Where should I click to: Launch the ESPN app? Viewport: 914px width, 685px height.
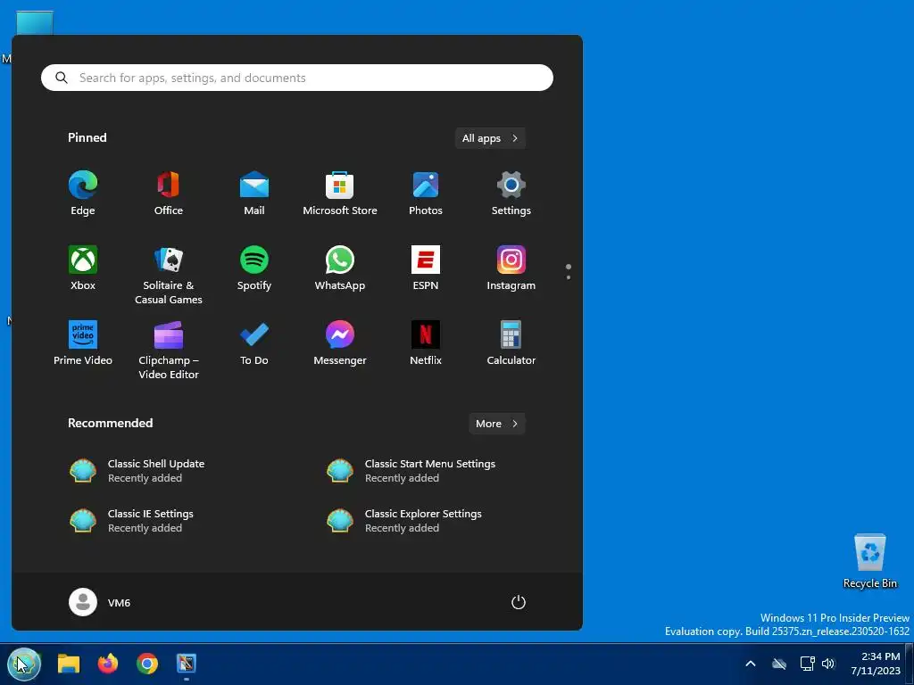click(x=426, y=268)
